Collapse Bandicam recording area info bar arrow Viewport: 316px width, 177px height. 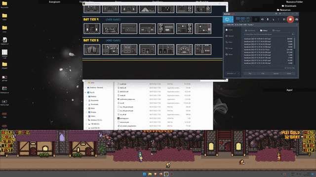(296, 25)
